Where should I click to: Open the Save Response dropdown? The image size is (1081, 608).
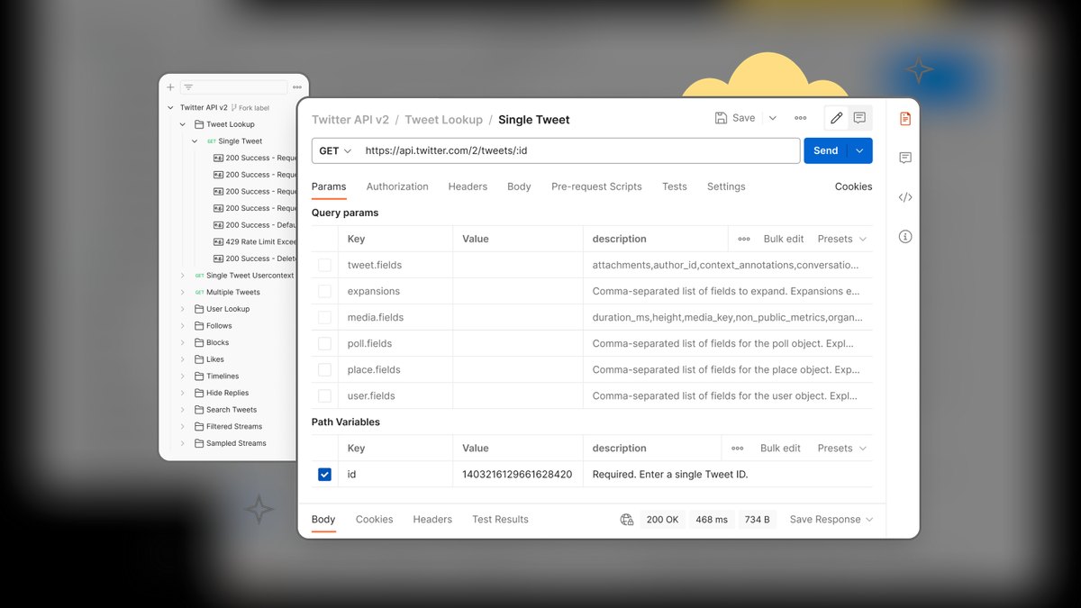831,519
